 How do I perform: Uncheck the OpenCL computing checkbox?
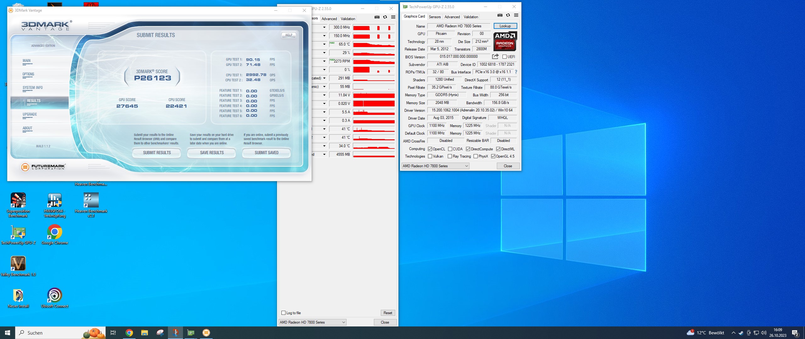point(430,149)
